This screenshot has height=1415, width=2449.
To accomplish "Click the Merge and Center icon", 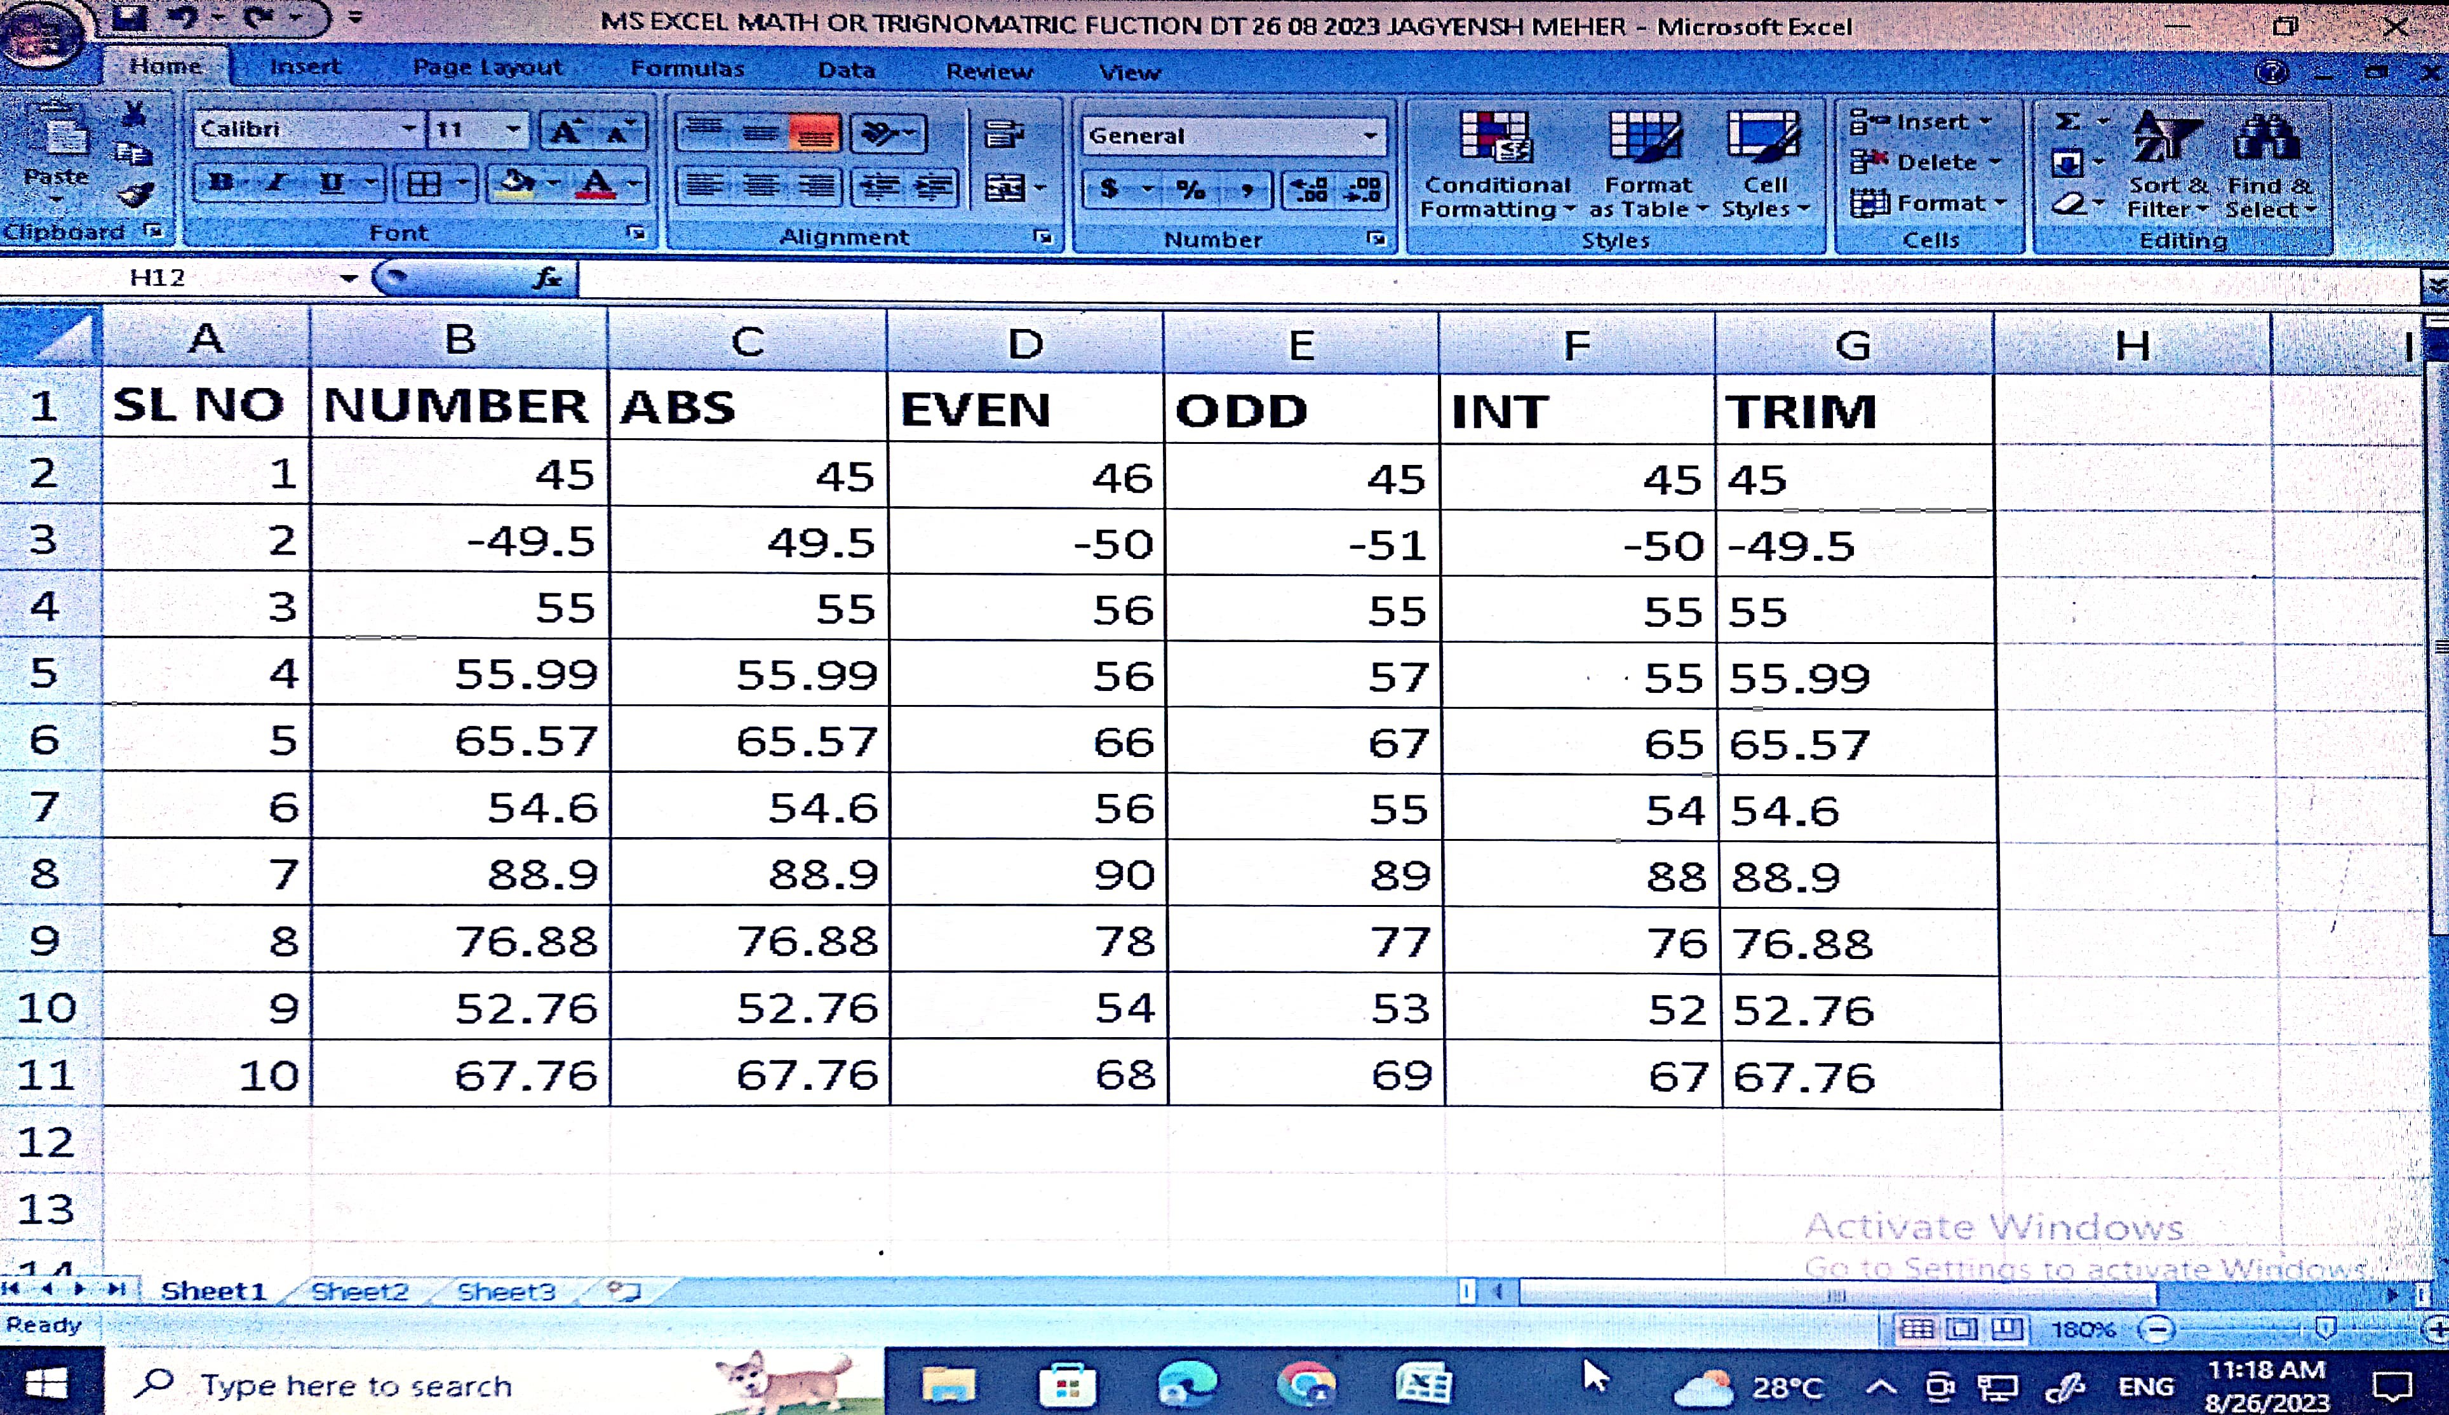I will click(1005, 187).
